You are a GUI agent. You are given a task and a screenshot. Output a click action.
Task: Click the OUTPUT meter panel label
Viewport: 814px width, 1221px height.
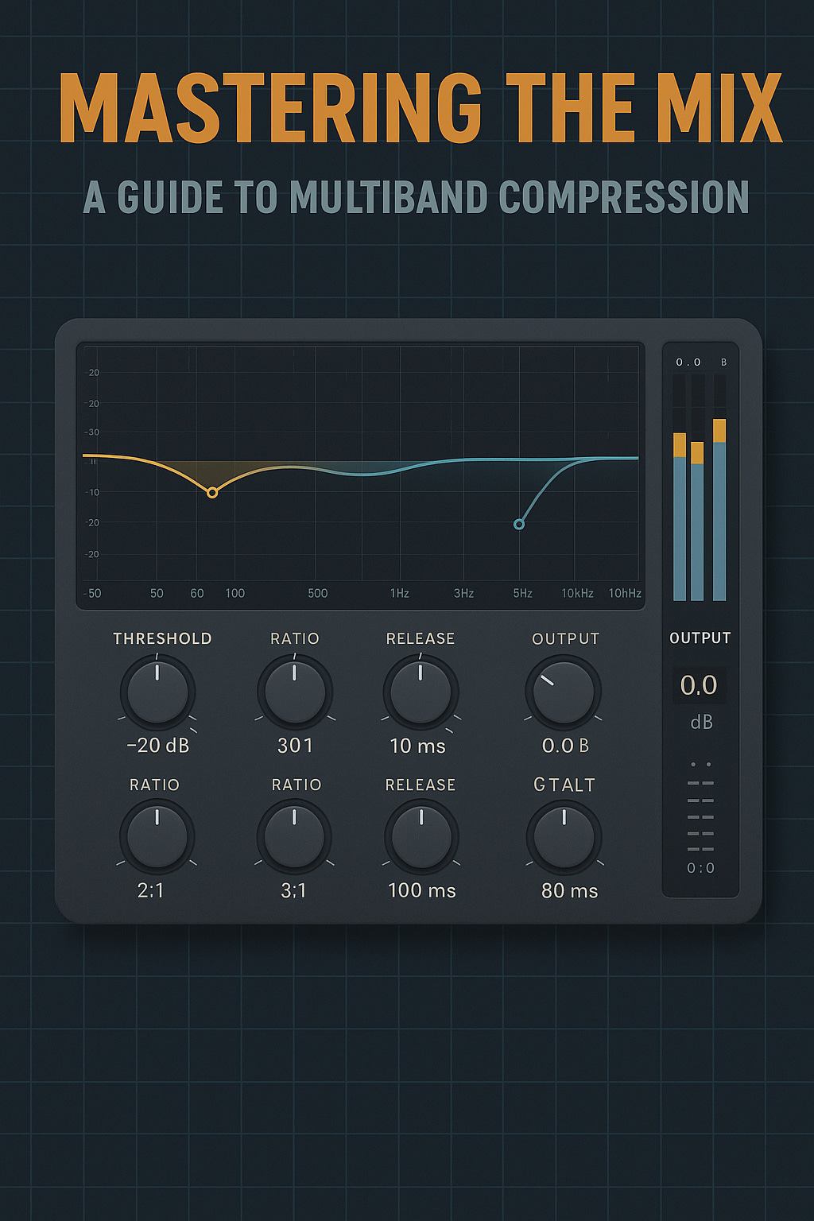coord(700,638)
